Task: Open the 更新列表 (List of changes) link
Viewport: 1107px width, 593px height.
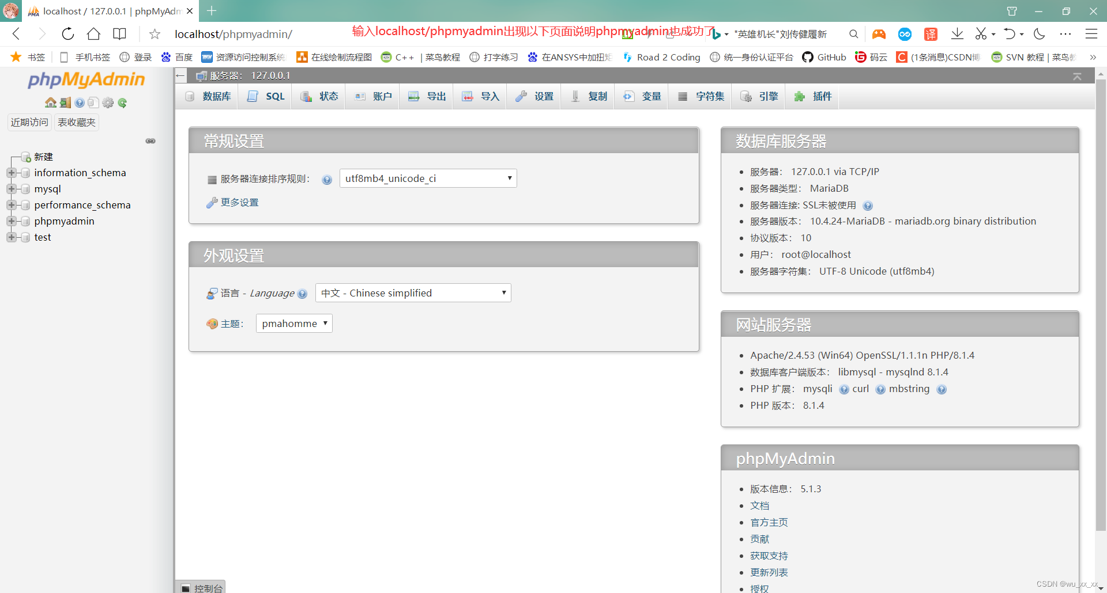Action: pyautogui.click(x=769, y=572)
